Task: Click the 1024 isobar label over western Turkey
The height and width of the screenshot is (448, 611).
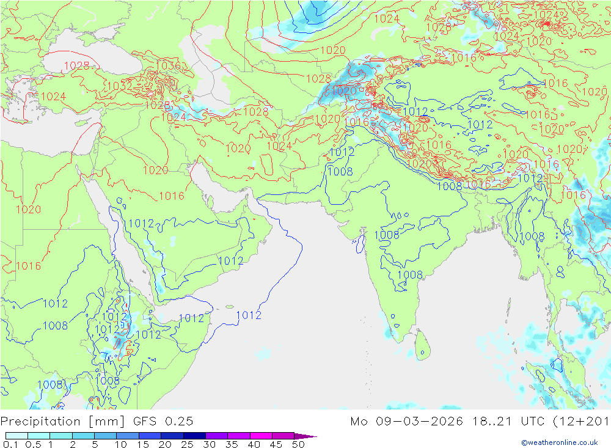Action: coord(53,97)
